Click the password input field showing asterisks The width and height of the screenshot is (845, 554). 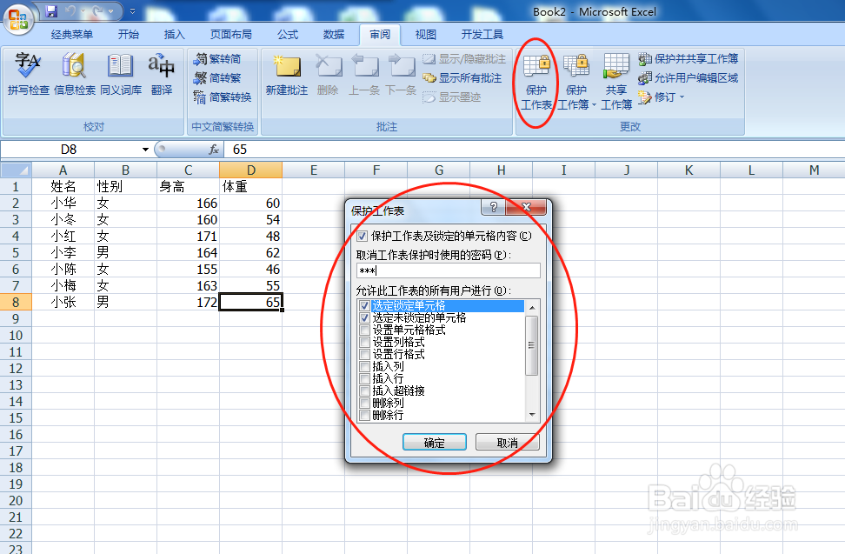pyautogui.click(x=449, y=270)
